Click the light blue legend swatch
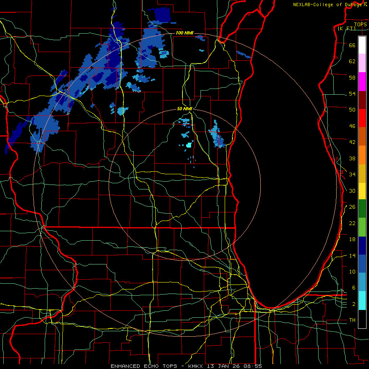 coord(362,282)
